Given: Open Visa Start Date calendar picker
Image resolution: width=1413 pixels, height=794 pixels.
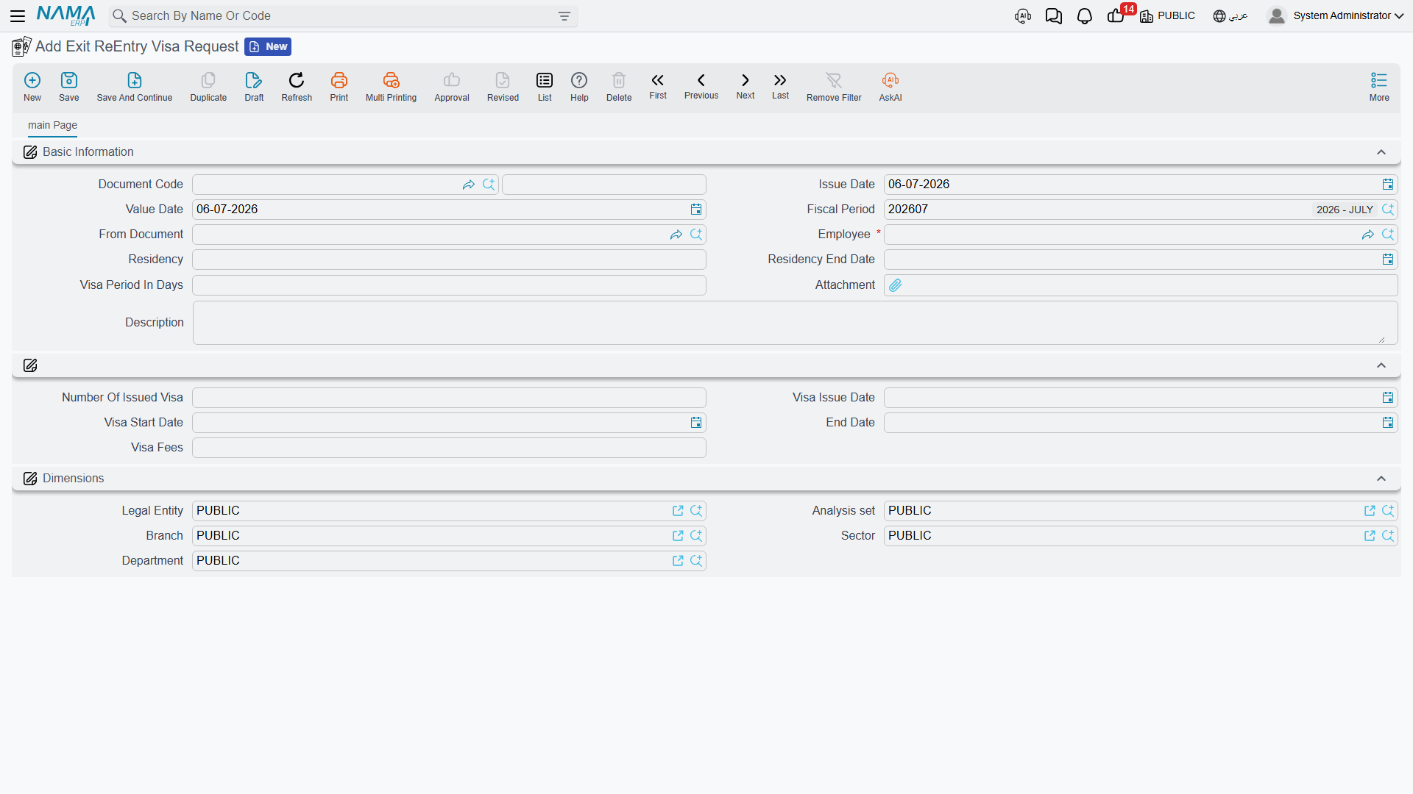Looking at the screenshot, I should [x=696, y=423].
